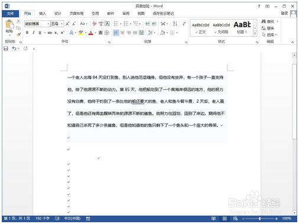Click the Paste clipboard icon
Screen dimensions: 299x224
pyautogui.click(x=9, y=24)
